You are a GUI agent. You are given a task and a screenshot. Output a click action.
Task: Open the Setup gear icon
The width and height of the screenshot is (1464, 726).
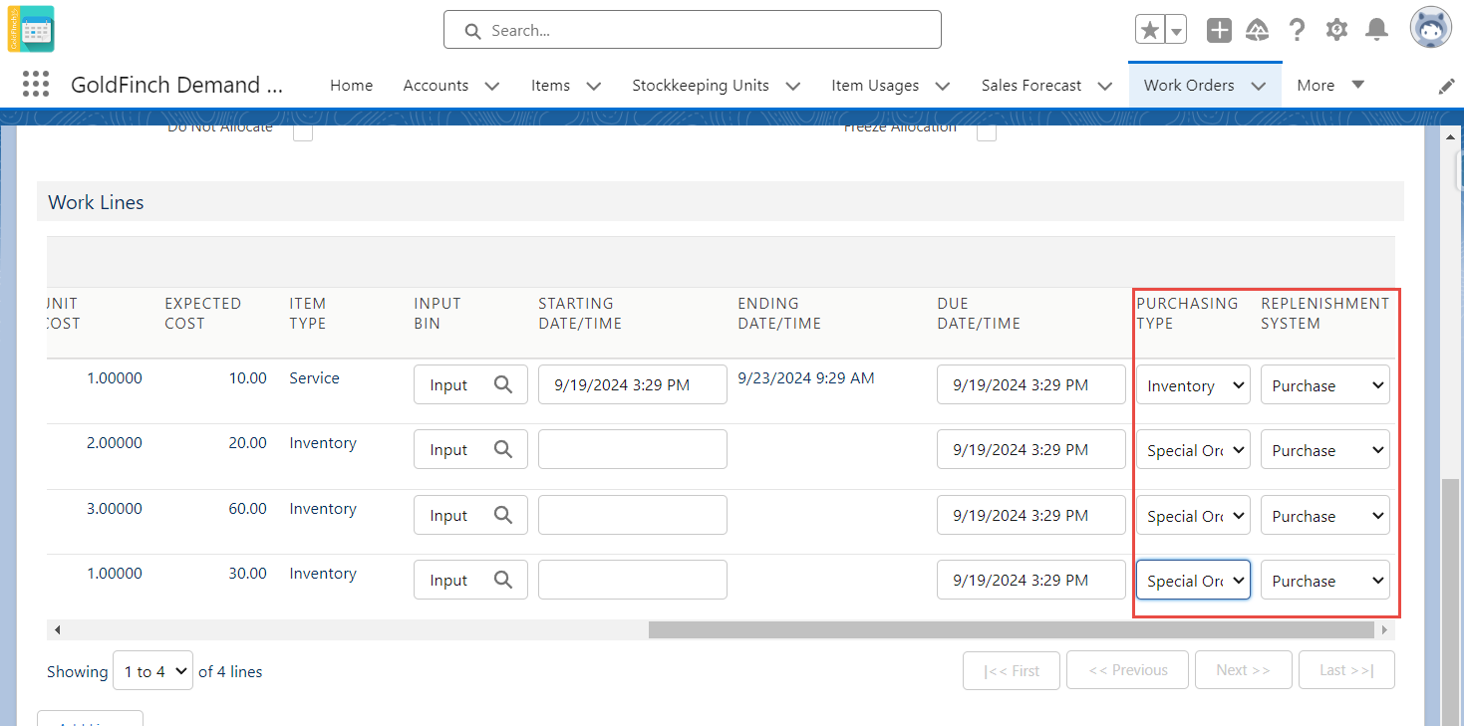point(1336,30)
